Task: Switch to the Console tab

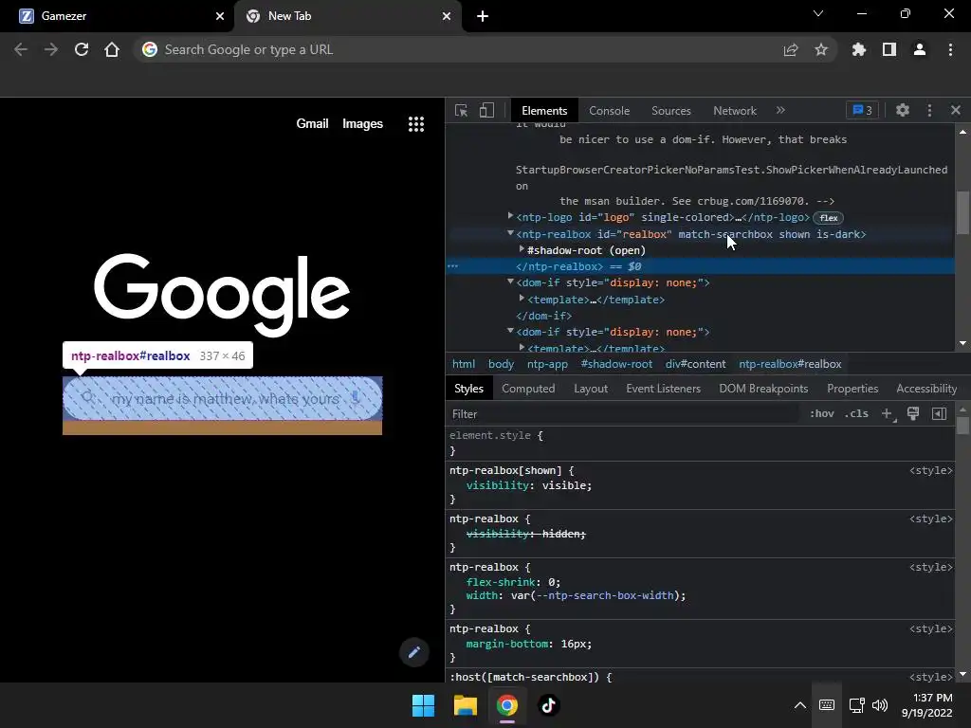Action: (610, 111)
